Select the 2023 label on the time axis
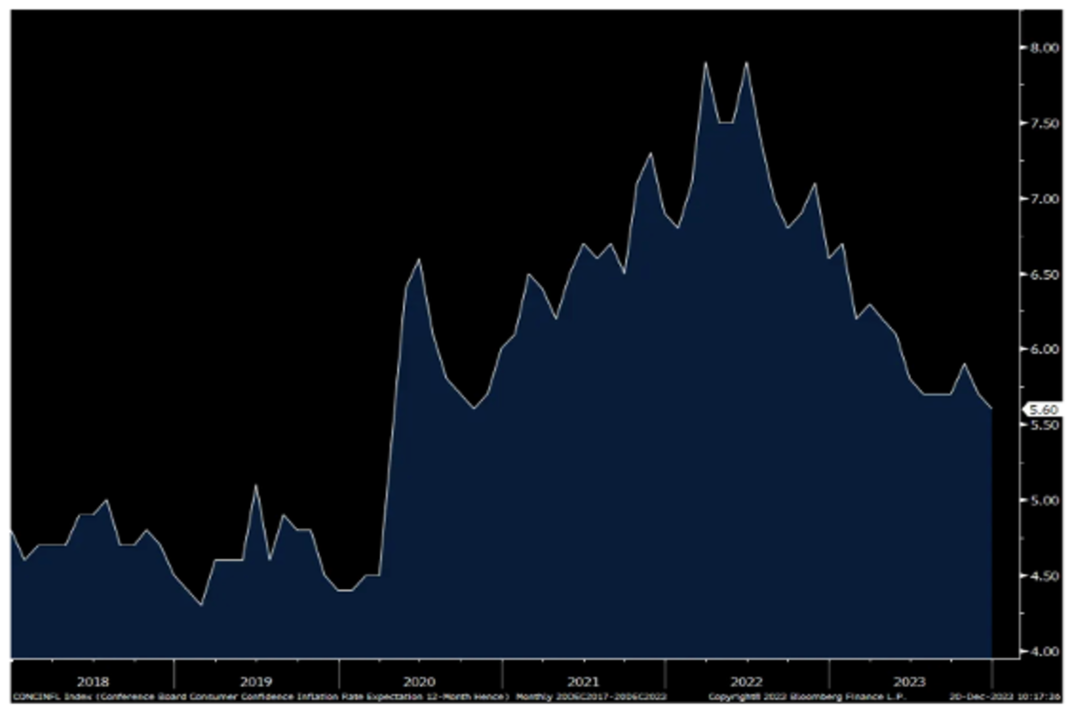The image size is (1072, 715). 910,679
